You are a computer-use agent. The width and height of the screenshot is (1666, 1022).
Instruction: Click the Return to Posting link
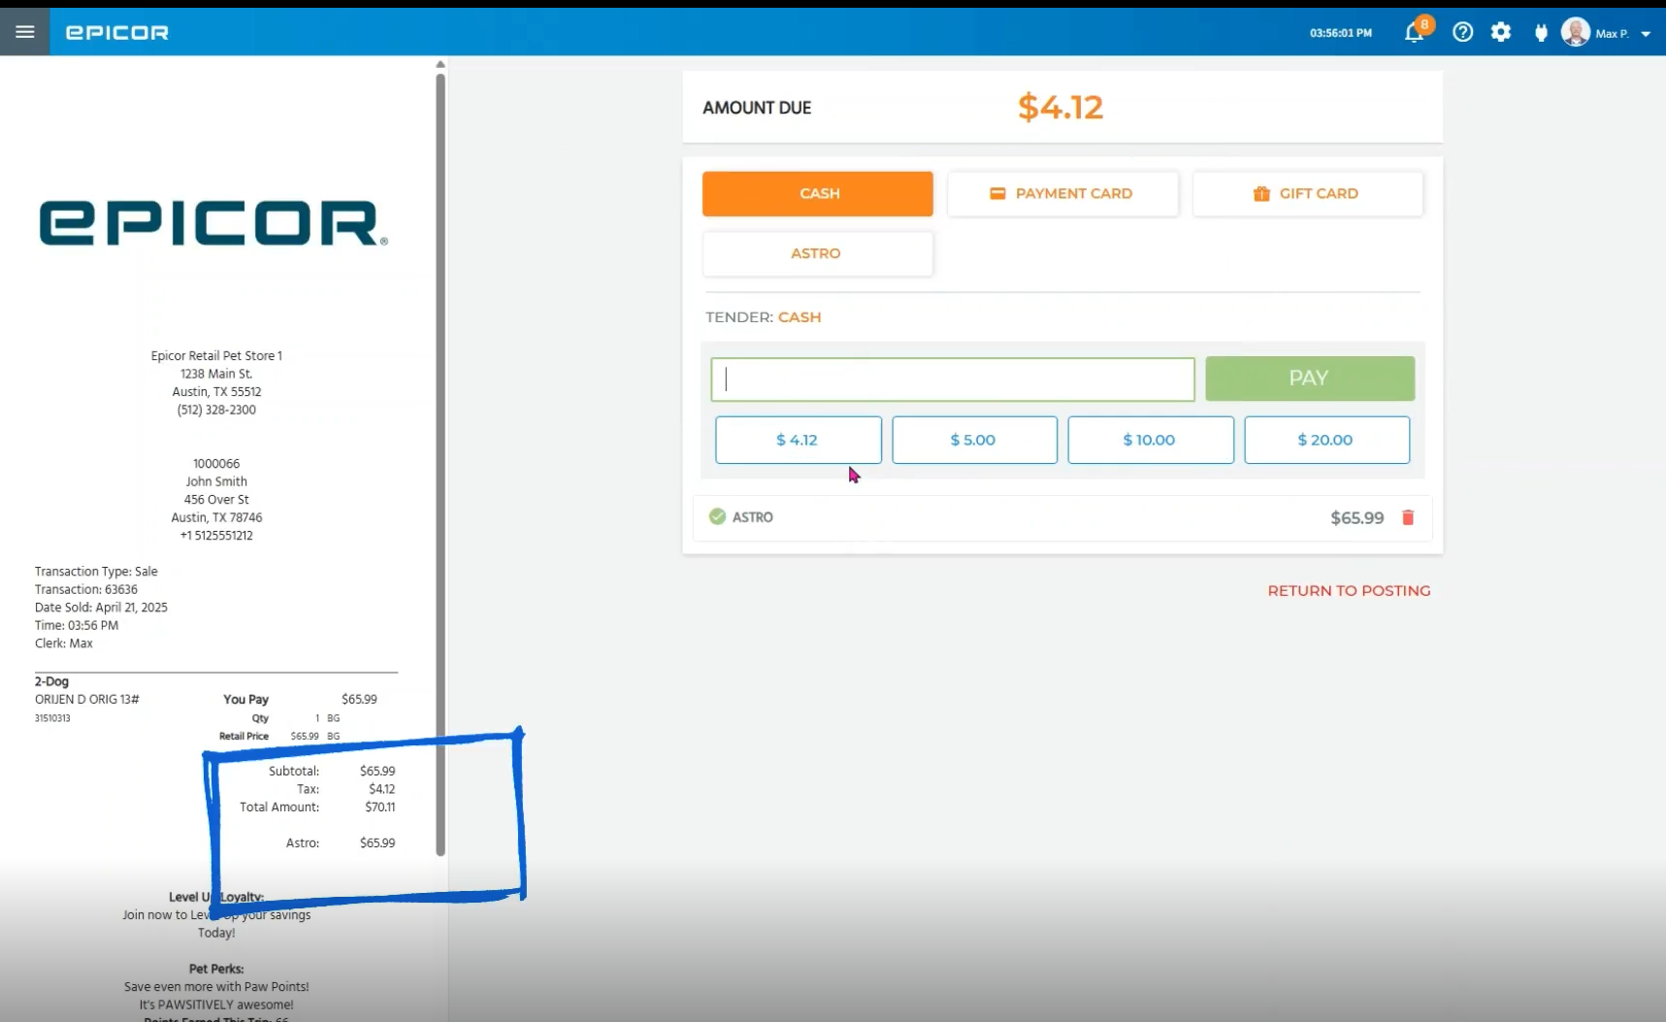pyautogui.click(x=1348, y=590)
